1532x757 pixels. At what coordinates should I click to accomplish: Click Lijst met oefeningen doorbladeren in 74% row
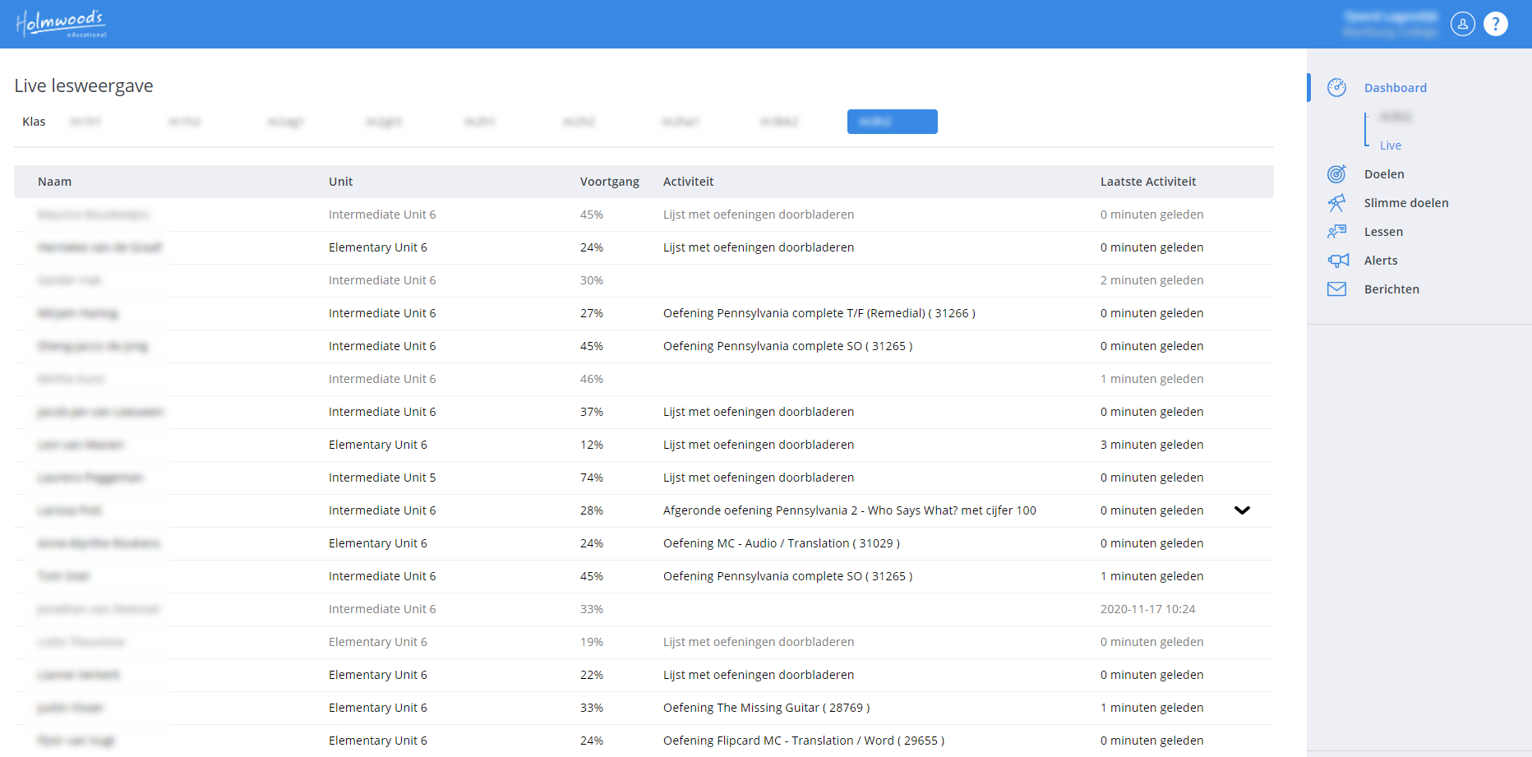tap(759, 478)
